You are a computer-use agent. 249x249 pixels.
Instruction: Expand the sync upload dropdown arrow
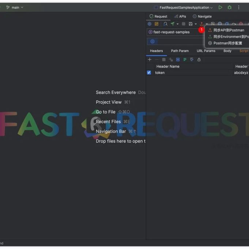click(x=207, y=24)
